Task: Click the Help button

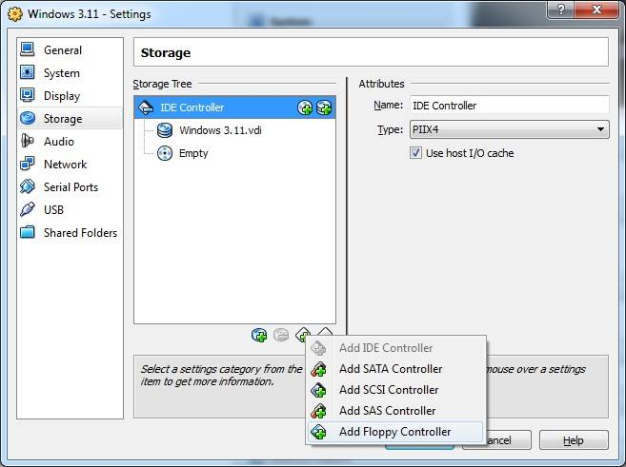Action: 573,440
